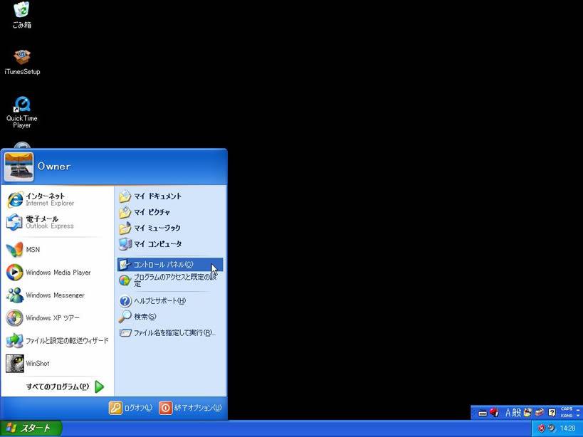
Task: Open ヘルプとサポート(H)
Action: (170, 300)
